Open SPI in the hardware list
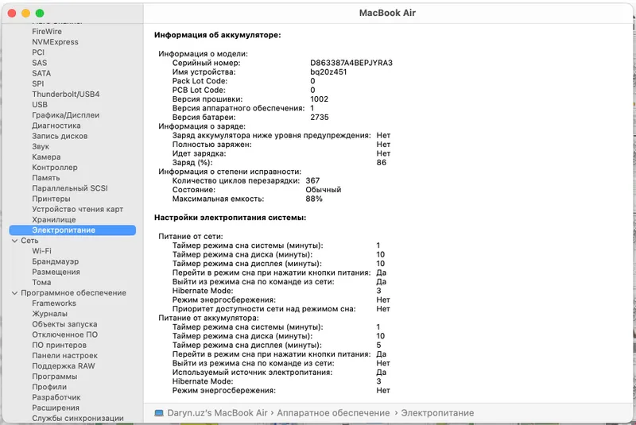 37,84
